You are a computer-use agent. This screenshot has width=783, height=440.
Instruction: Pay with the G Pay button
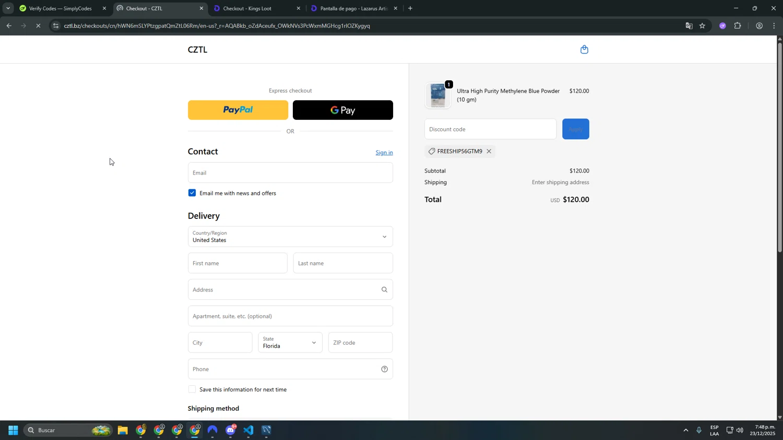343,110
